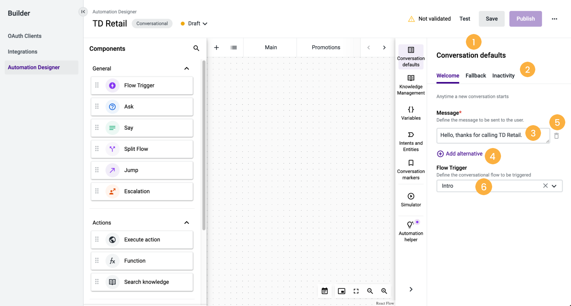
Task: Zoom in the canvas
Action: (x=384, y=291)
